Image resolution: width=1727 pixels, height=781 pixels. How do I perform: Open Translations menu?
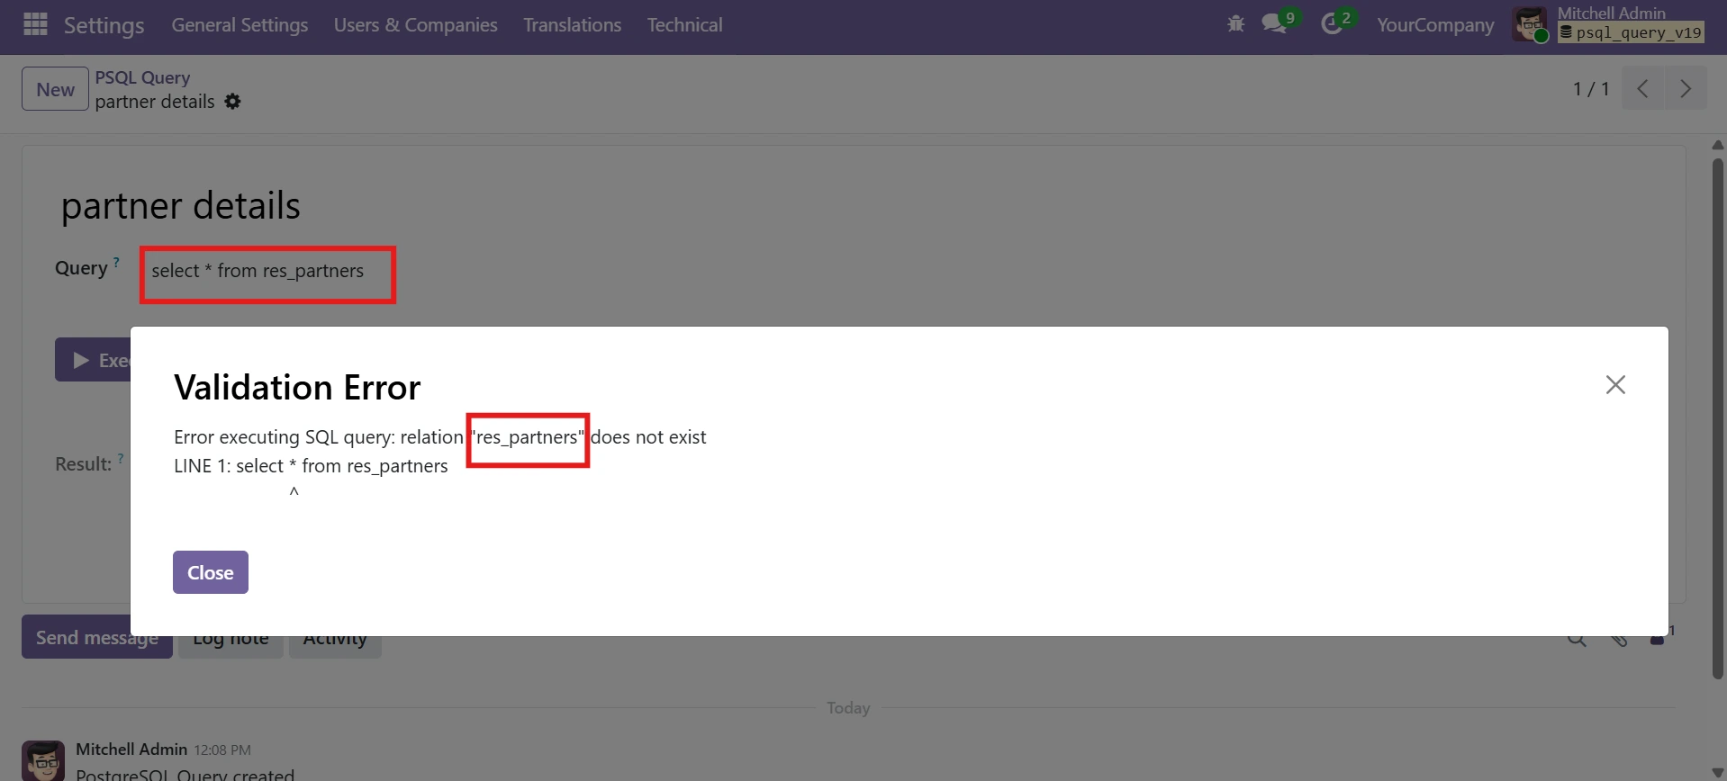click(572, 25)
